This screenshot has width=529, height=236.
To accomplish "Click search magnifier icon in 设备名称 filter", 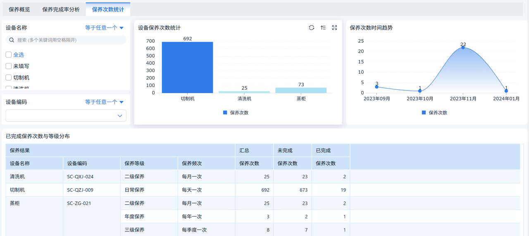I will [x=12, y=40].
